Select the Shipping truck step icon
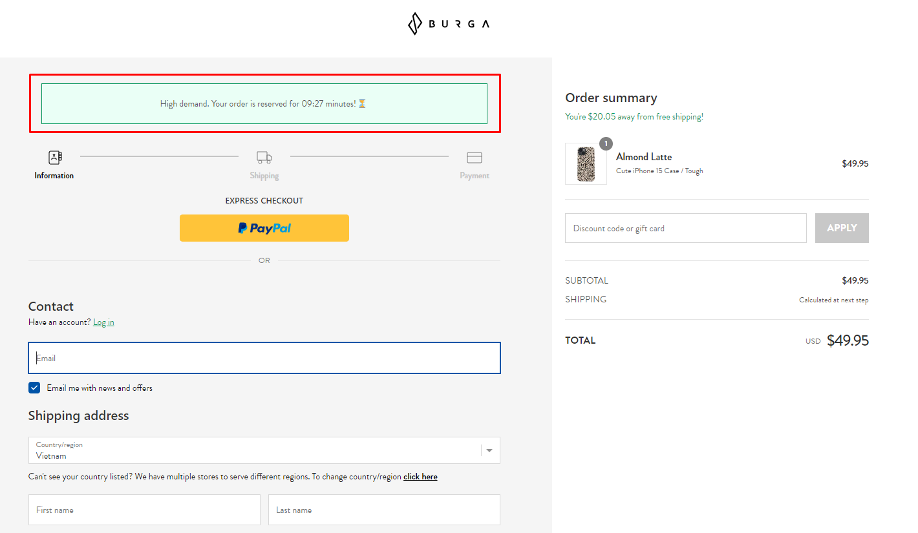918x533 pixels. tap(264, 157)
